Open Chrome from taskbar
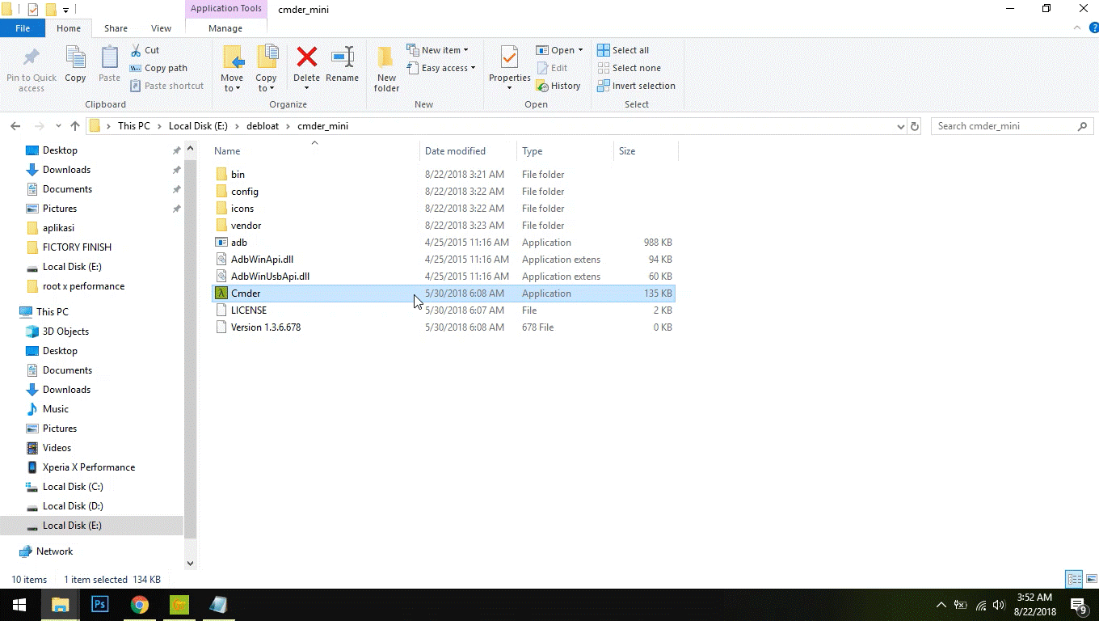This screenshot has width=1099, height=621. pyautogui.click(x=140, y=605)
